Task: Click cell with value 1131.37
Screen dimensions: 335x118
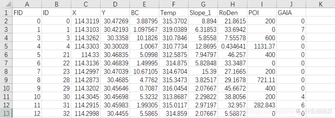Action: coord(262,46)
